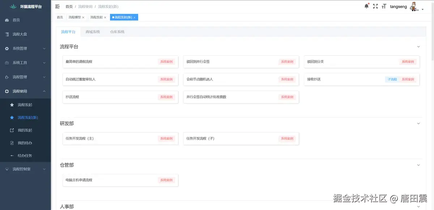Start the 电脑主机申请流程 card

(x=120, y=180)
